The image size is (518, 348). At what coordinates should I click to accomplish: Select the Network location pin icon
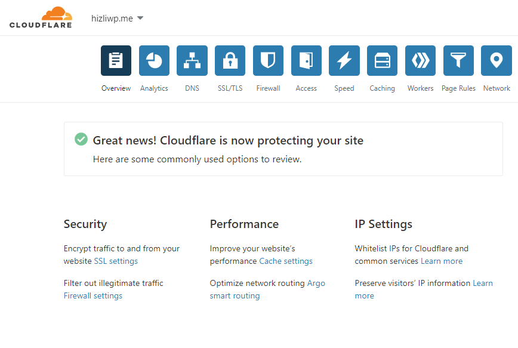[x=497, y=60]
